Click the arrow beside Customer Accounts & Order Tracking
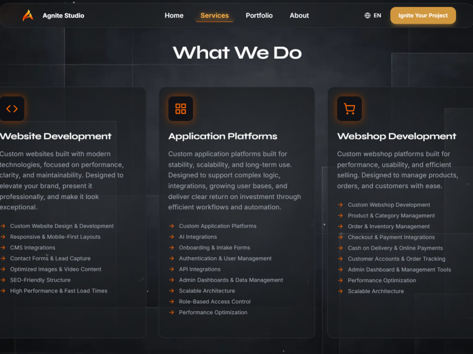473x354 pixels. coord(340,259)
